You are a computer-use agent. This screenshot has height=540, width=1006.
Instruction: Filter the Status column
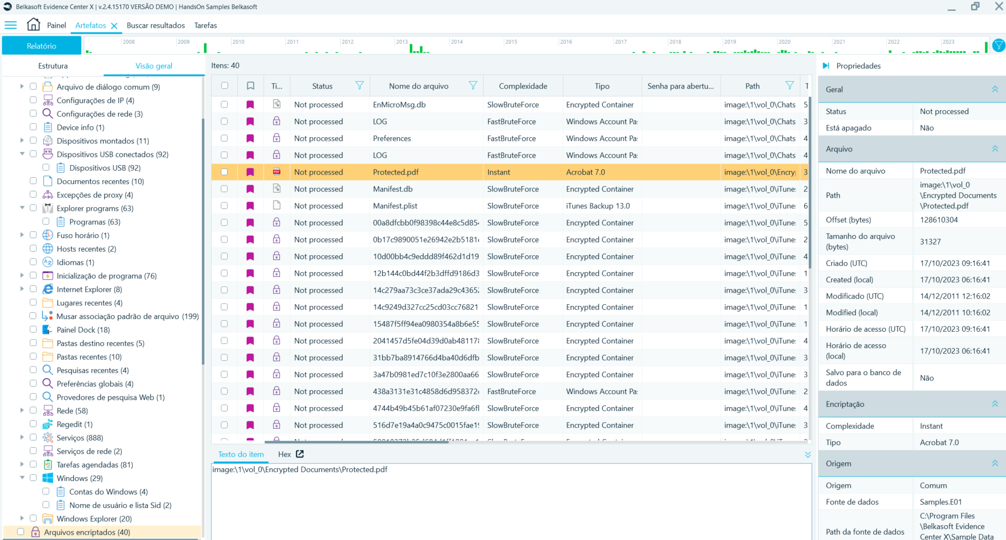point(359,85)
